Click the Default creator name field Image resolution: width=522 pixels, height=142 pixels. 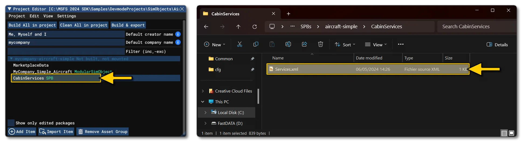click(66, 34)
